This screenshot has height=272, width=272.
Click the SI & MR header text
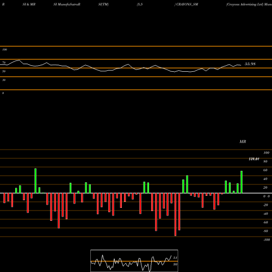pyautogui.click(x=29, y=4)
